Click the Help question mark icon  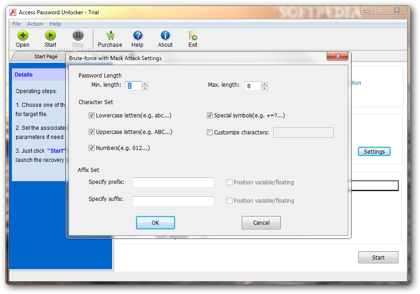point(138,36)
